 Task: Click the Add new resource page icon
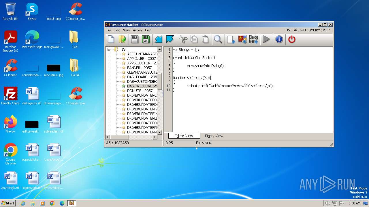pyautogui.click(x=231, y=39)
